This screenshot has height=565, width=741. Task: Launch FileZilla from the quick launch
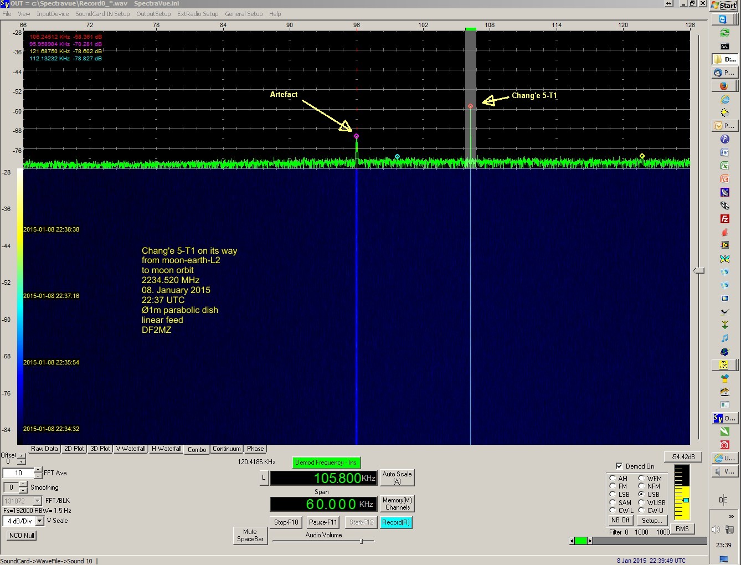724,219
